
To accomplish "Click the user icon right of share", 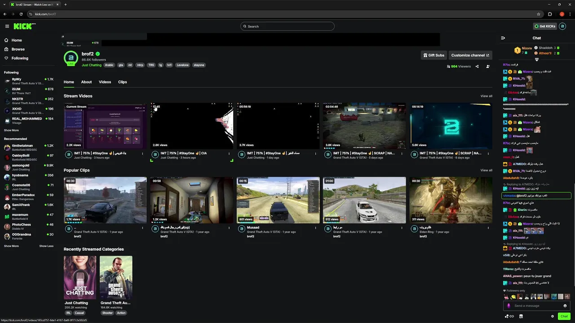I will click(x=488, y=66).
